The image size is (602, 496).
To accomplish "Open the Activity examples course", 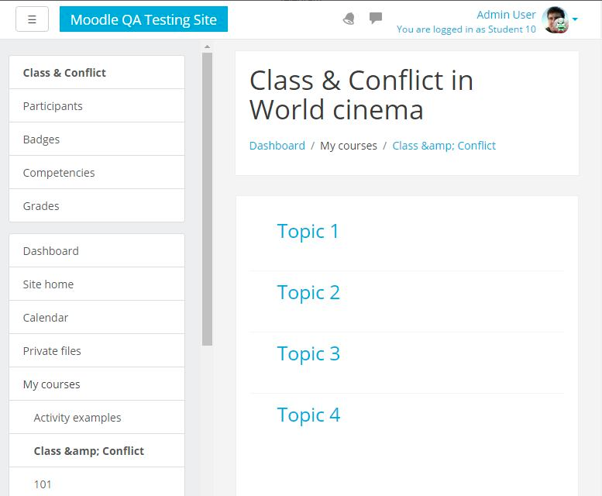I will tap(97, 418).
